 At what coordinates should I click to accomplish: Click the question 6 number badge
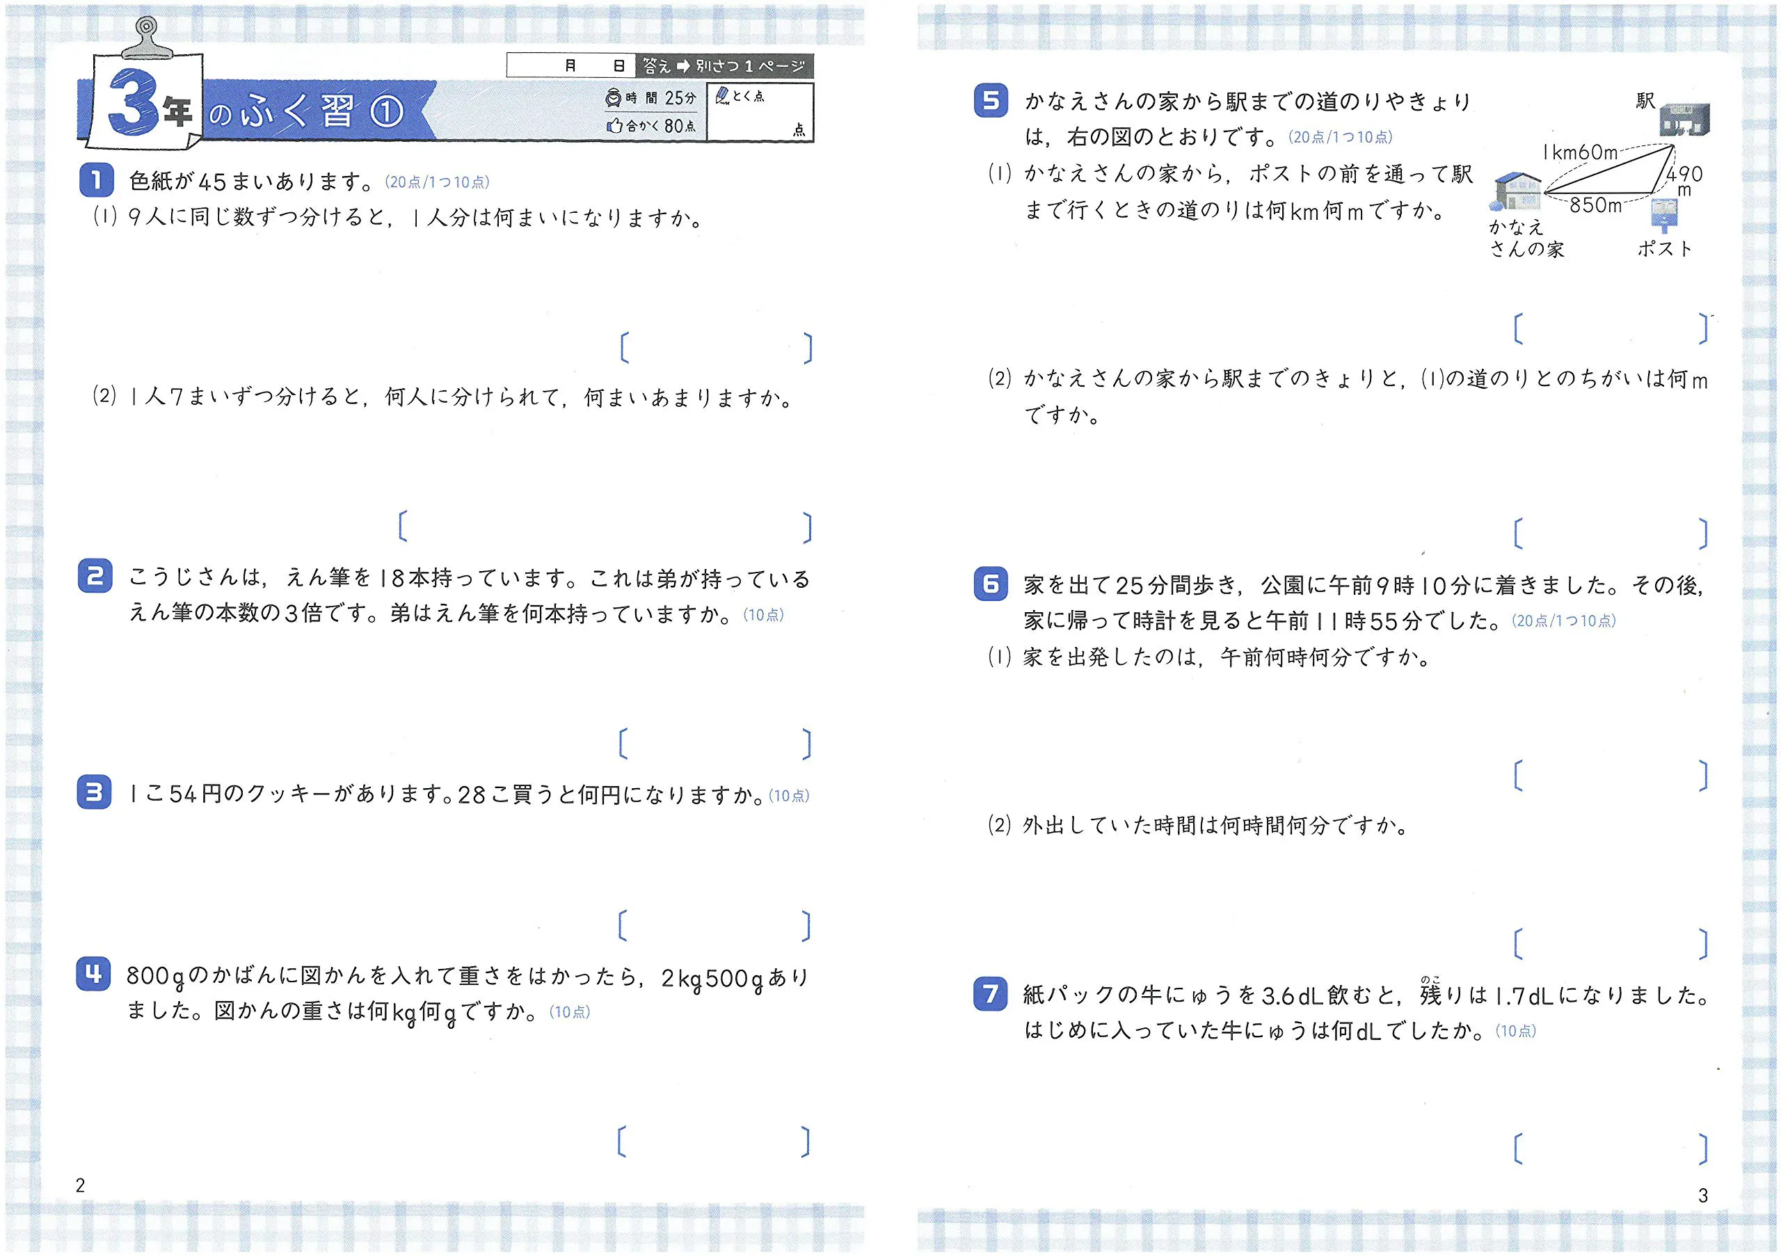[991, 584]
